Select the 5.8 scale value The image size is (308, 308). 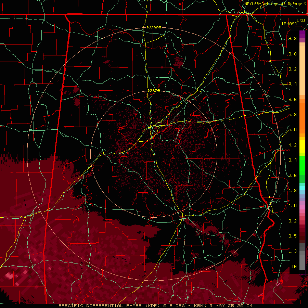point(293,115)
